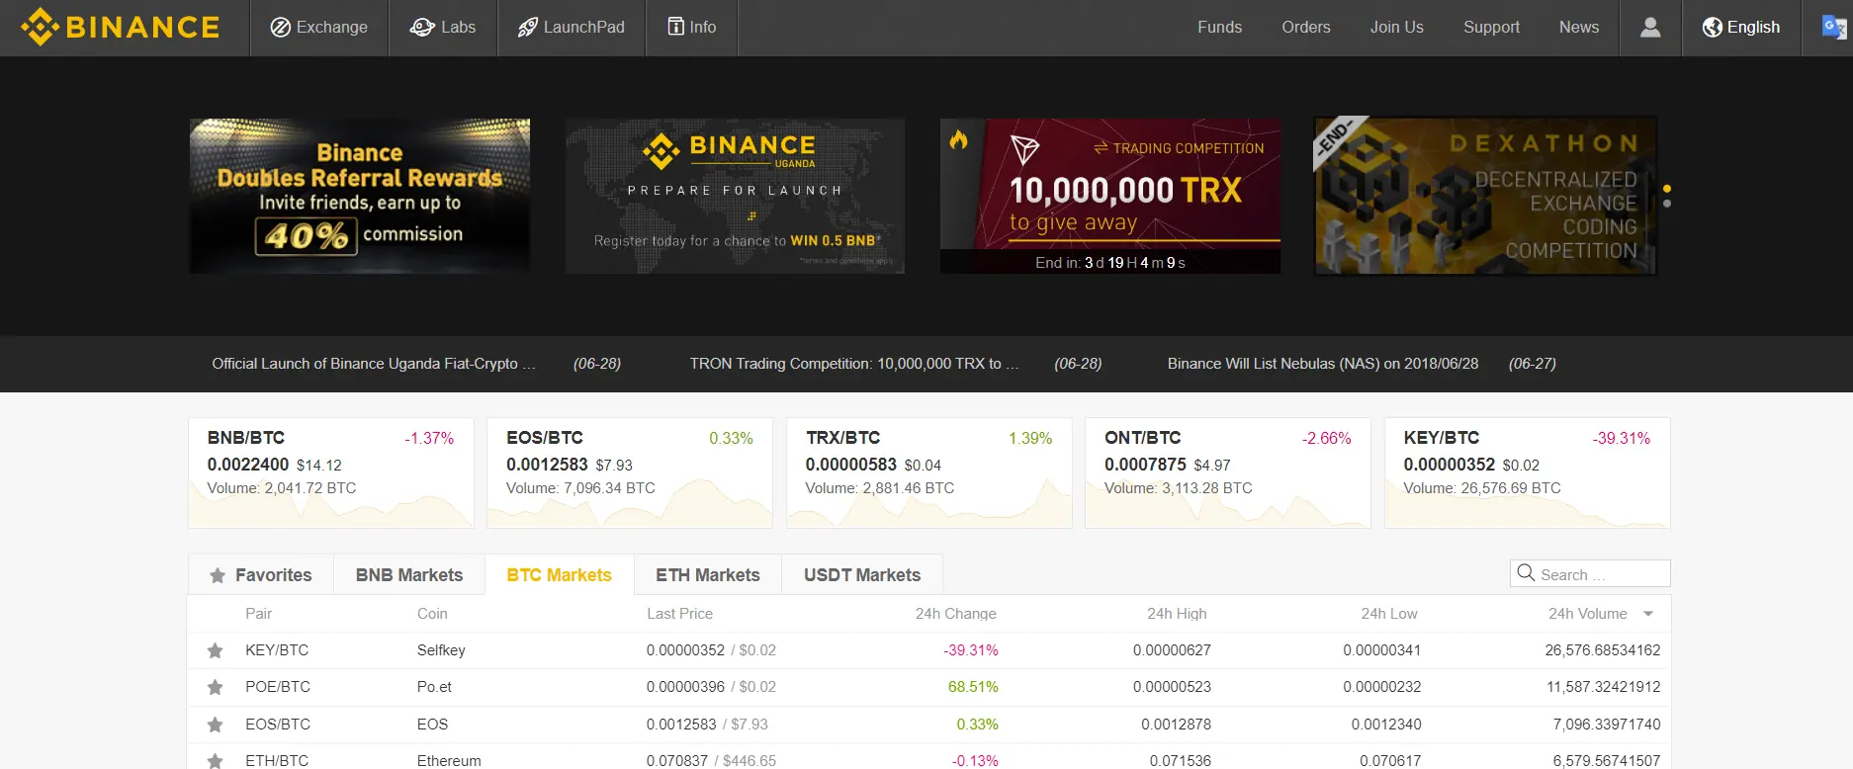This screenshot has height=769, width=1853.
Task: Open the Nebulas (NAS) listing announcement
Action: [1323, 364]
